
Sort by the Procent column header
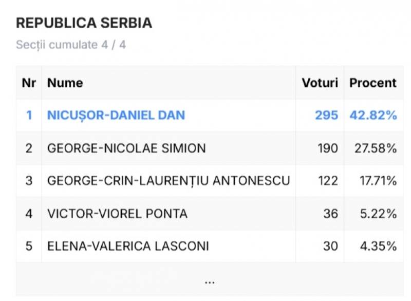pyautogui.click(x=373, y=83)
